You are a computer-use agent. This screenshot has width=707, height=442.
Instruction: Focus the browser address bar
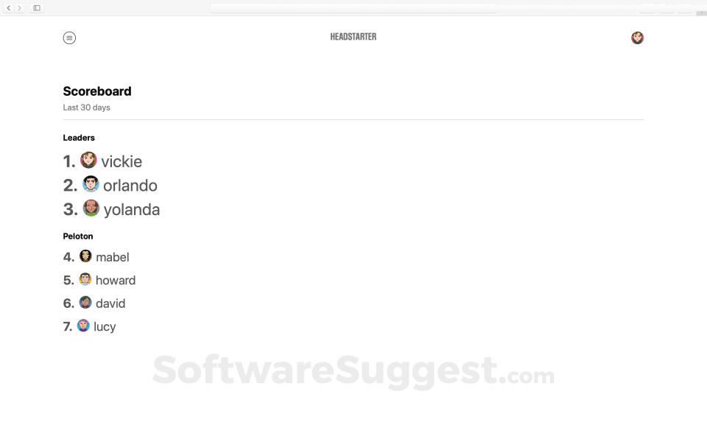[x=353, y=8]
